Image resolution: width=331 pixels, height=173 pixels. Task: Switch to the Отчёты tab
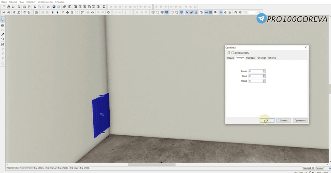(272, 58)
